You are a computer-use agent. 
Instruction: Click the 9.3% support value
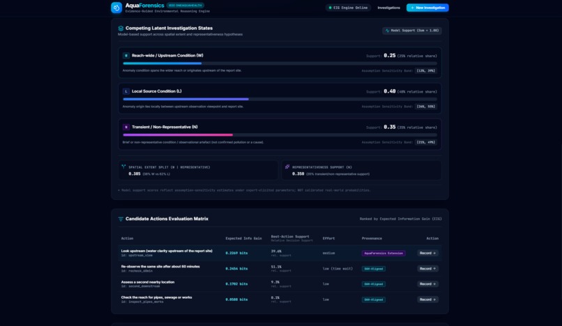[x=275, y=282]
